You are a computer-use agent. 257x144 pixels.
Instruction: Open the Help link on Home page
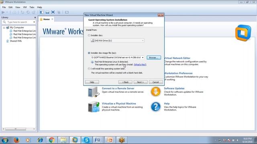tap(167, 104)
